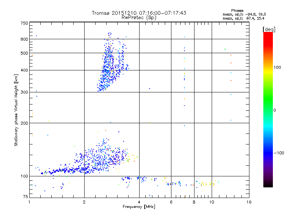
Task: Select the 'RwPretec (8p)' subtitle text
Action: (x=139, y=18)
